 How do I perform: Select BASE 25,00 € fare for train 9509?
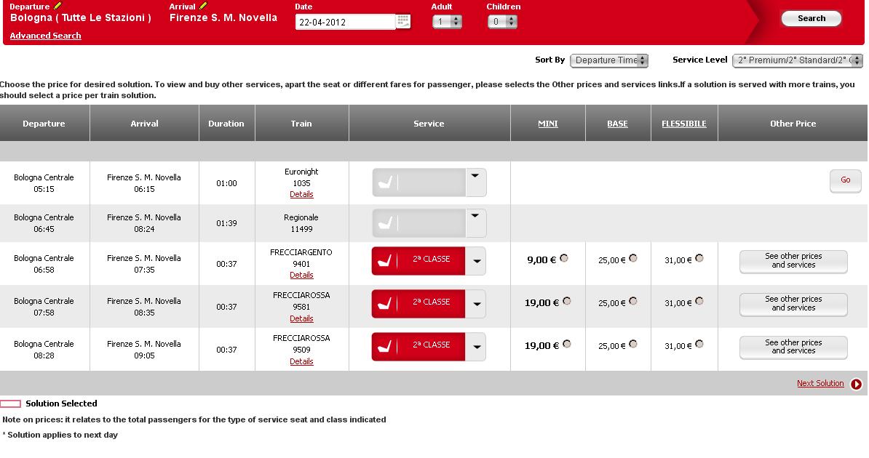633,344
